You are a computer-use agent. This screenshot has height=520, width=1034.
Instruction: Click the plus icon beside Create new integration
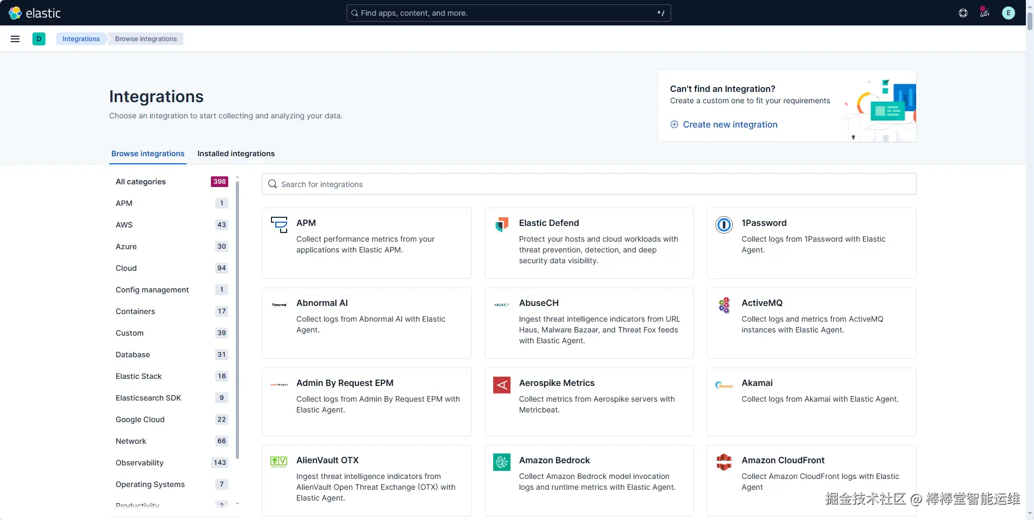click(x=674, y=124)
